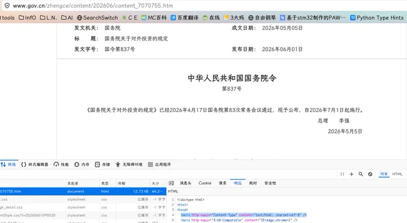Switch to the 存储 devtools tab
This screenshot has width=407, height=223.
click(102, 164)
